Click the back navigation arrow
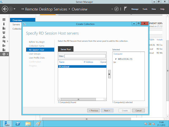 [4, 9]
